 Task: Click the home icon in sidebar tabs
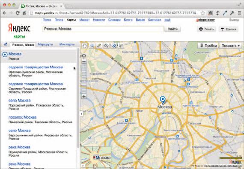(6, 44)
